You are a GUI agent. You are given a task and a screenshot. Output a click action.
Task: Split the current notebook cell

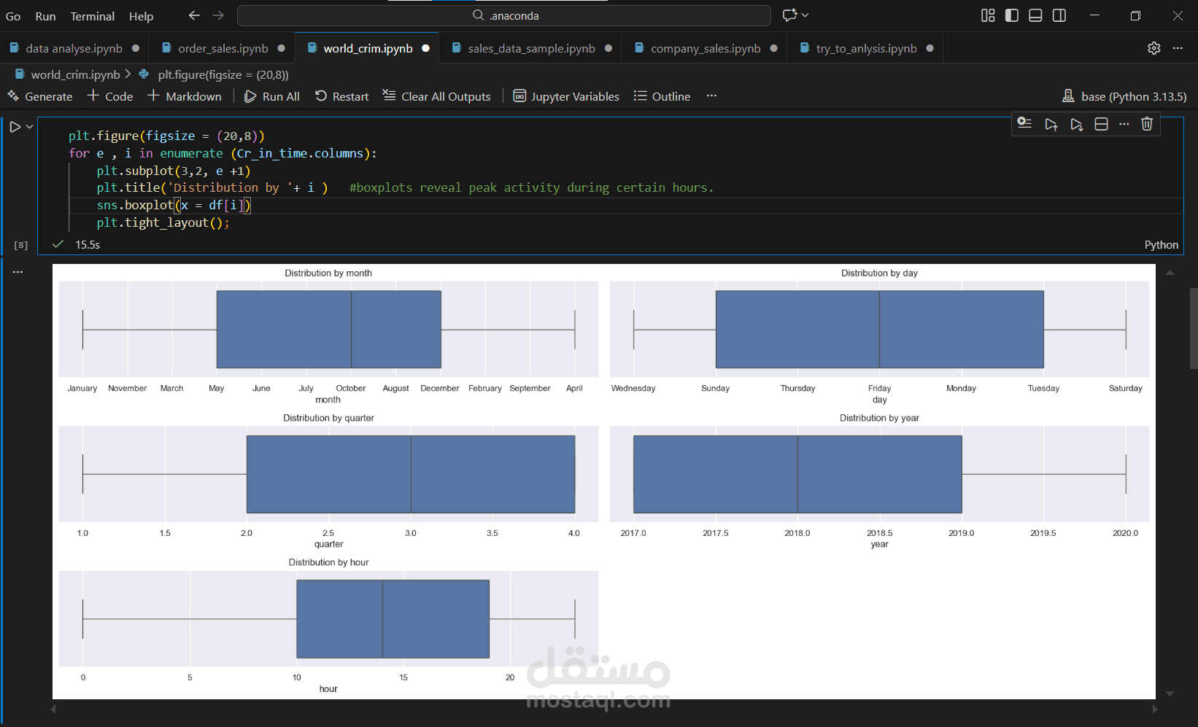1101,124
